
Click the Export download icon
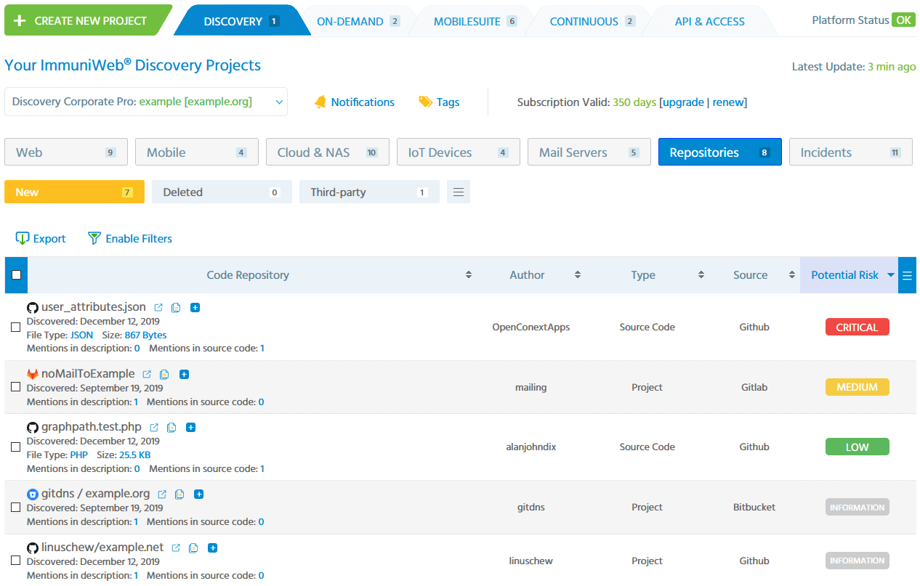click(22, 239)
